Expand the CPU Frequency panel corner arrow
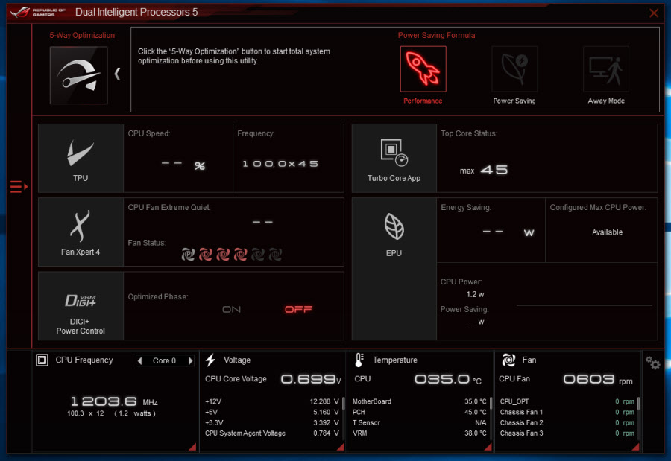The width and height of the screenshot is (671, 461). point(192,447)
